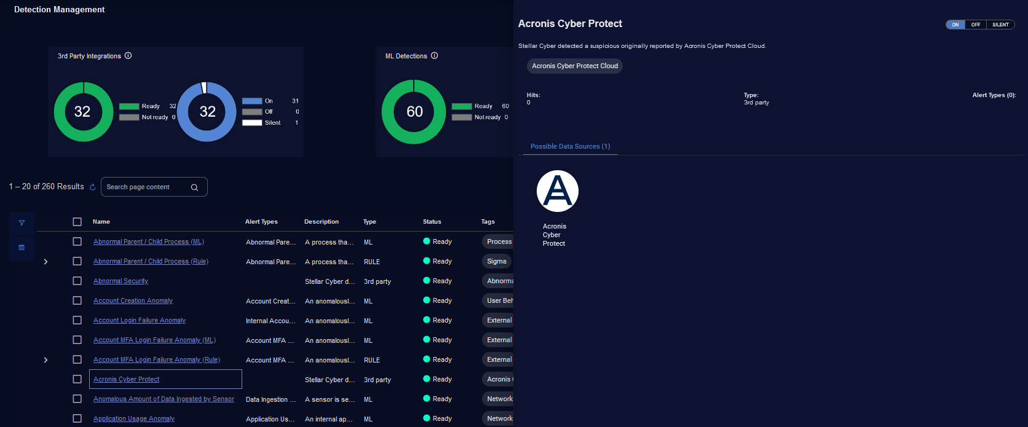
Task: Check the Application Usage Anomaly row checkbox
Action: [77, 418]
